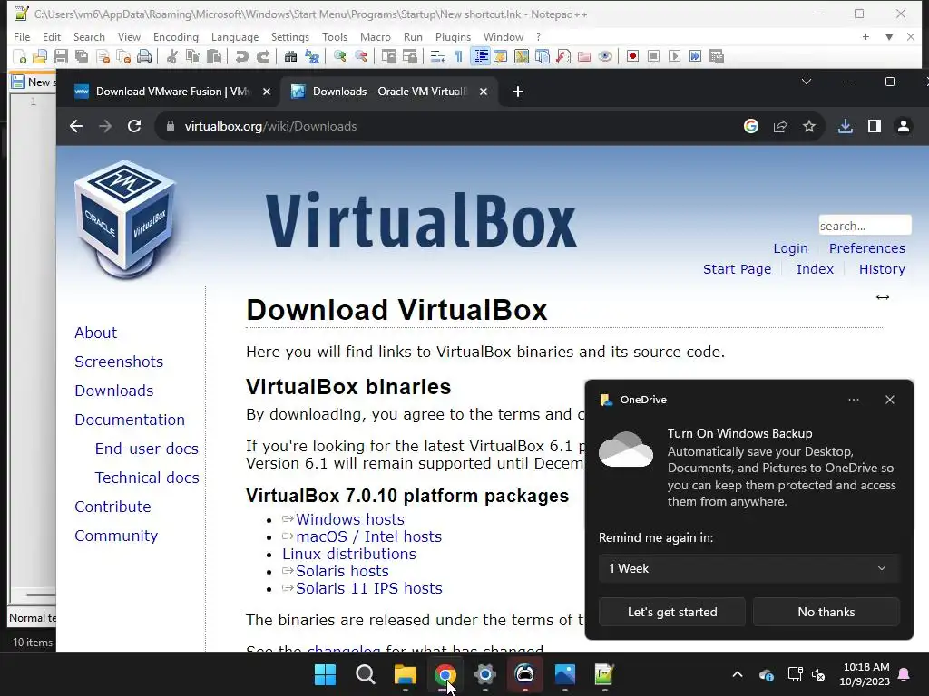The image size is (929, 696).
Task: Click the Save icon in Notepad++ toolbar
Action: tap(61, 56)
